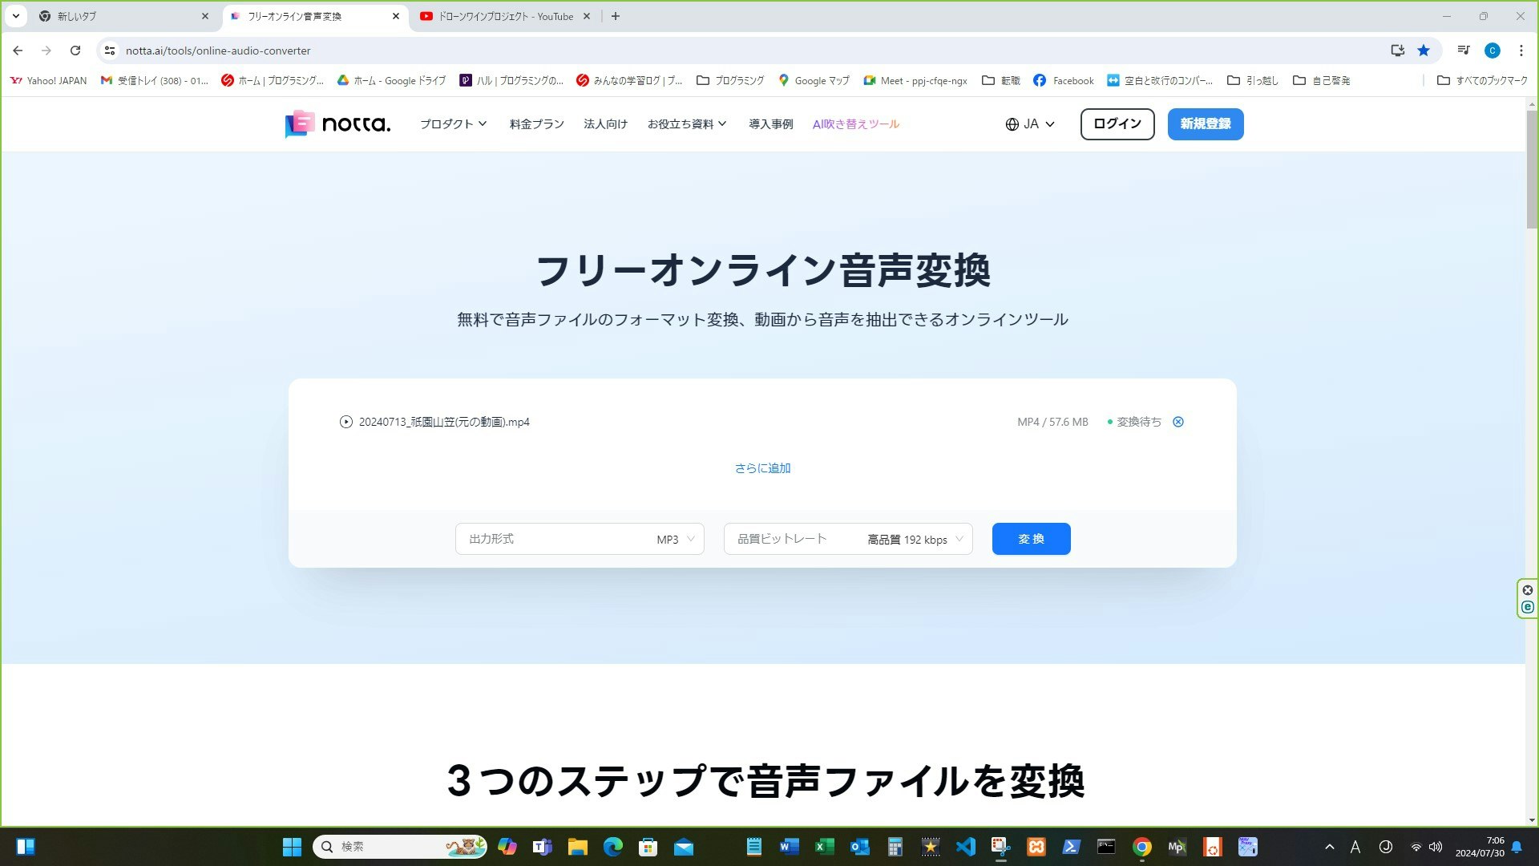This screenshot has height=866, width=1539.
Task: Switch to the ドローンワインプロジェクト YouTube tab
Action: tap(503, 15)
